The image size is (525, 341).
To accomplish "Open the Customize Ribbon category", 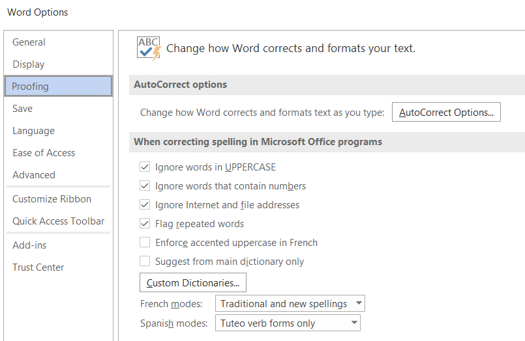I will (52, 199).
